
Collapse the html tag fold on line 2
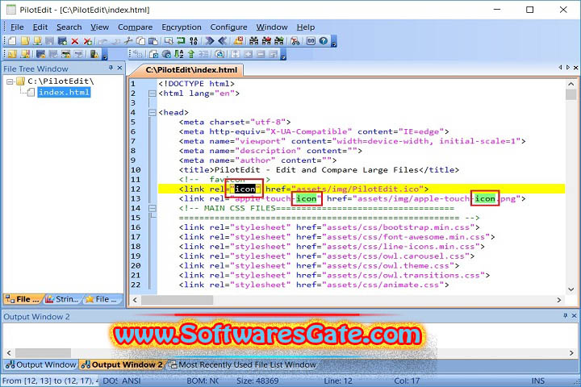pyautogui.click(x=152, y=94)
